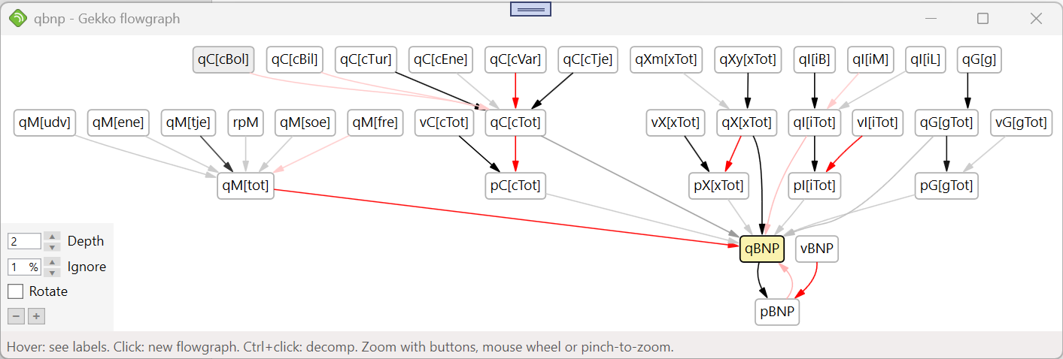Zoom in with the plus button
Viewport: 1063px width, 359px height.
point(36,316)
